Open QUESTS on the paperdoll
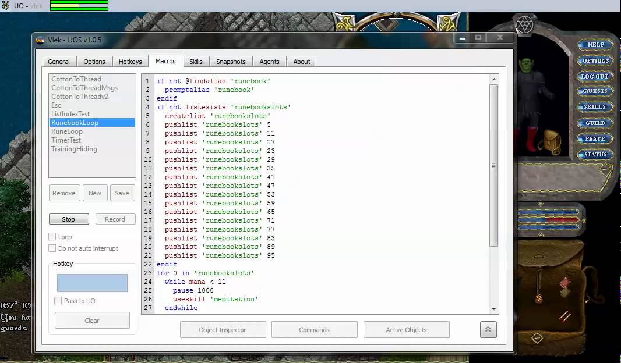This screenshot has width=621, height=363. (595, 91)
